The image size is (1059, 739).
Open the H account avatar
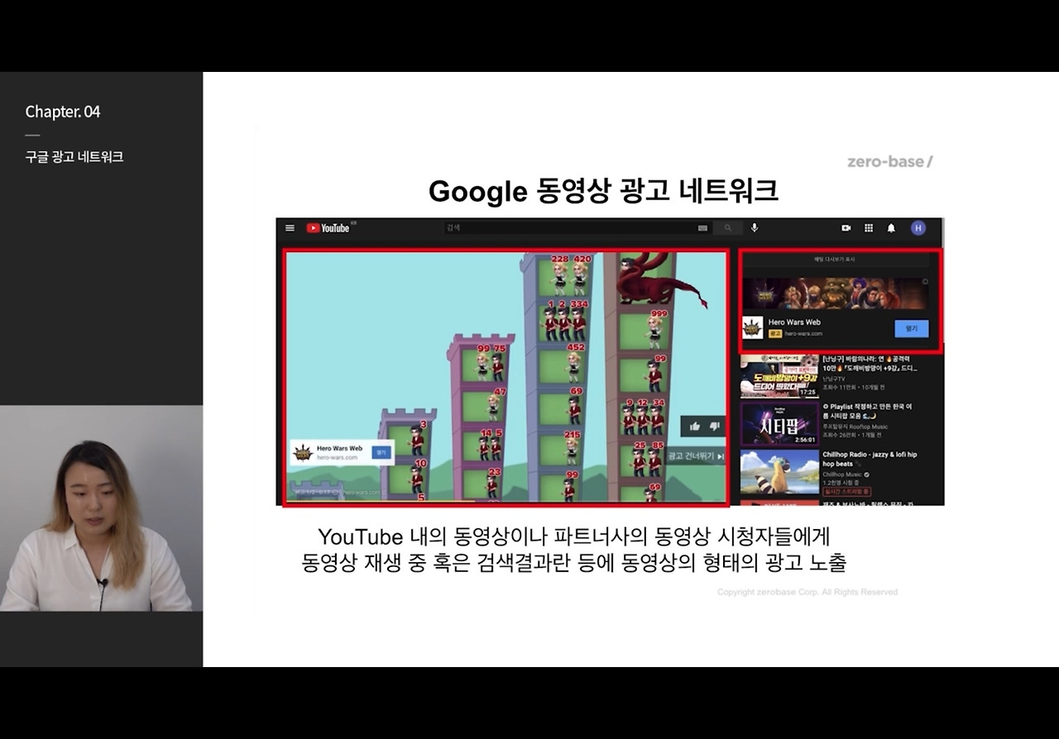[x=918, y=228]
